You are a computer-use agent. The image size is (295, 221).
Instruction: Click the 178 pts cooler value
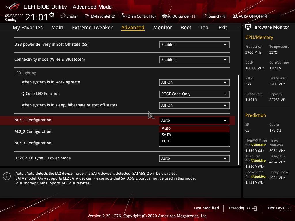[x=275, y=130]
